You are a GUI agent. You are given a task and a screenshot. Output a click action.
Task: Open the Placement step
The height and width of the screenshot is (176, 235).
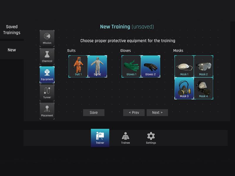tap(47, 111)
